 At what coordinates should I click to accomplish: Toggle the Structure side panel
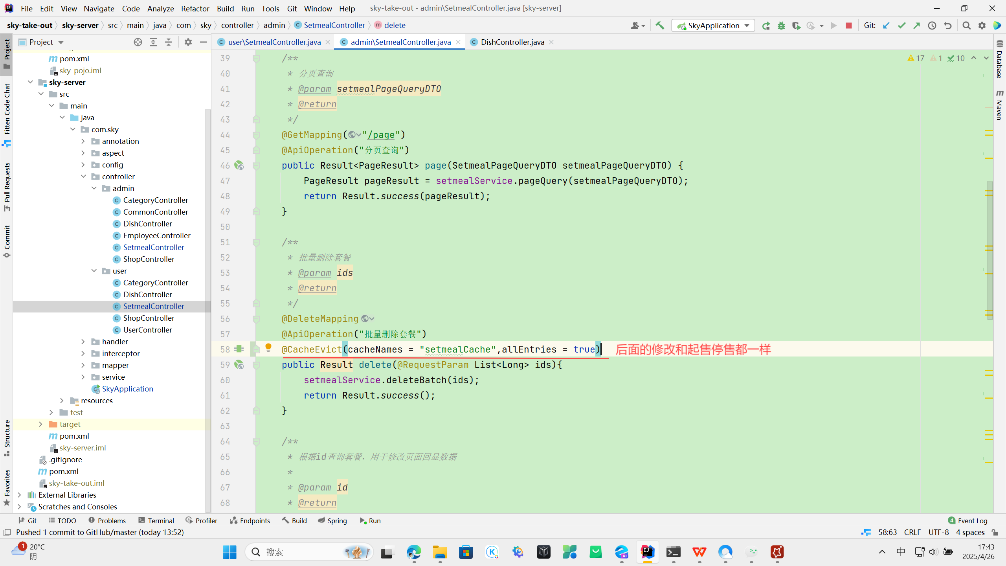tap(7, 437)
